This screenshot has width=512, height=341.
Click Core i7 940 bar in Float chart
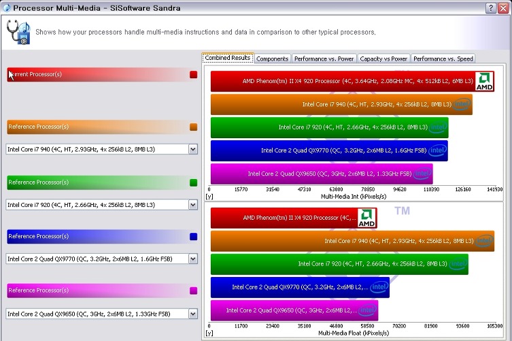pos(352,241)
